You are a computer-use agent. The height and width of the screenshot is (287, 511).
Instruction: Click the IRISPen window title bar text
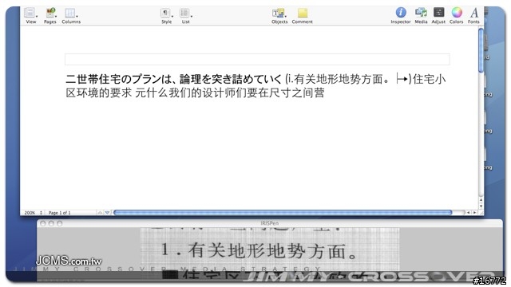click(x=270, y=223)
